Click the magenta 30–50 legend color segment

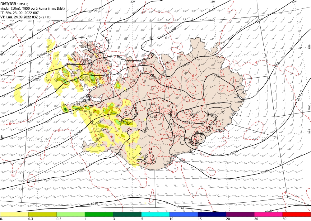(269, 214)
